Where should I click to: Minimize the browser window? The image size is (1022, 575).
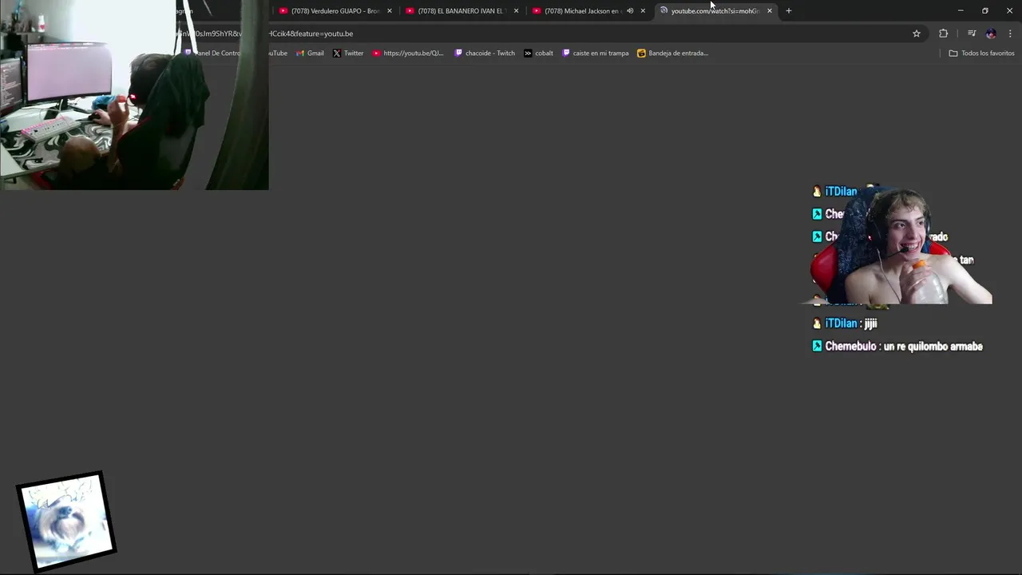tap(961, 11)
